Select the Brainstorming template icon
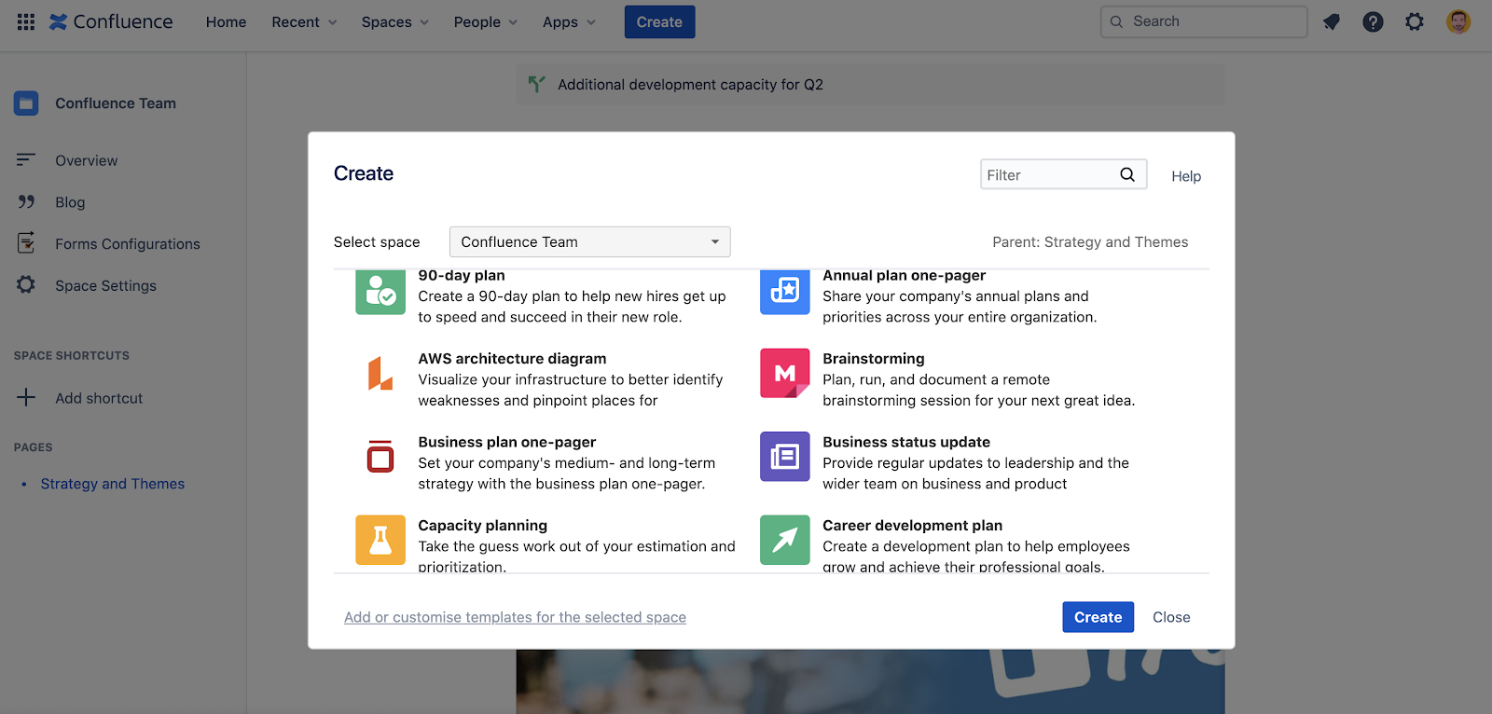Viewport: 1492px width, 714px height. 785,374
